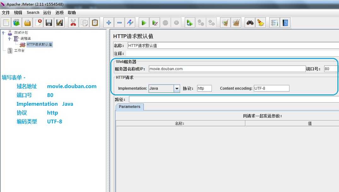Click the 名称 input field

(x=233, y=46)
